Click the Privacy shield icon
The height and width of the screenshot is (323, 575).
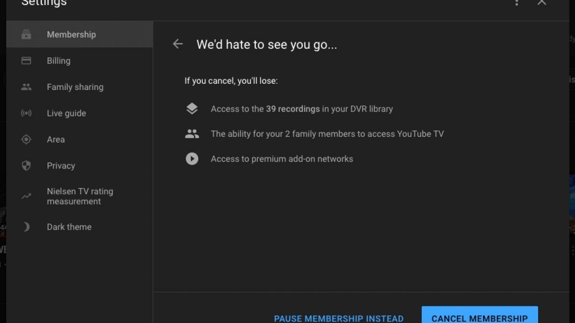pos(26,166)
